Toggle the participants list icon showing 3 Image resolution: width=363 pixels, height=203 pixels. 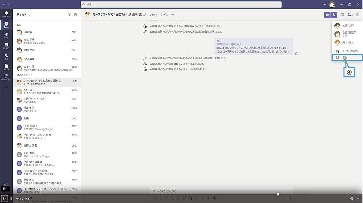(350, 14)
